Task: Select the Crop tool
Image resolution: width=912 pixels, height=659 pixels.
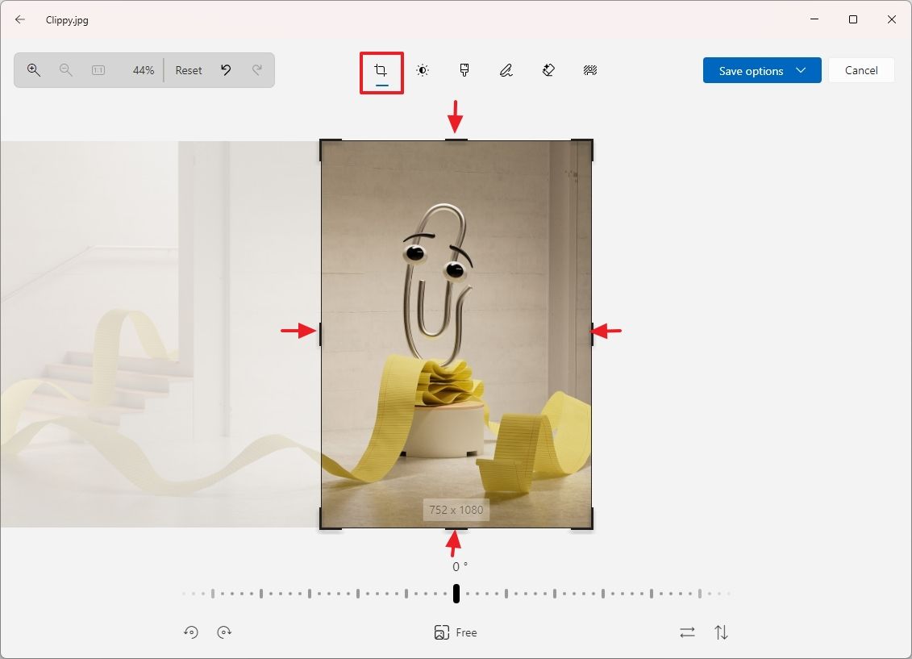Action: [x=381, y=70]
